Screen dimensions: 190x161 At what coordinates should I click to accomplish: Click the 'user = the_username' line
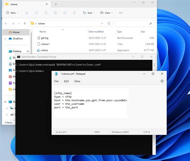click(69, 104)
